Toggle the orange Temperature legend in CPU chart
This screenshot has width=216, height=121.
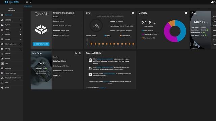click(x=125, y=36)
